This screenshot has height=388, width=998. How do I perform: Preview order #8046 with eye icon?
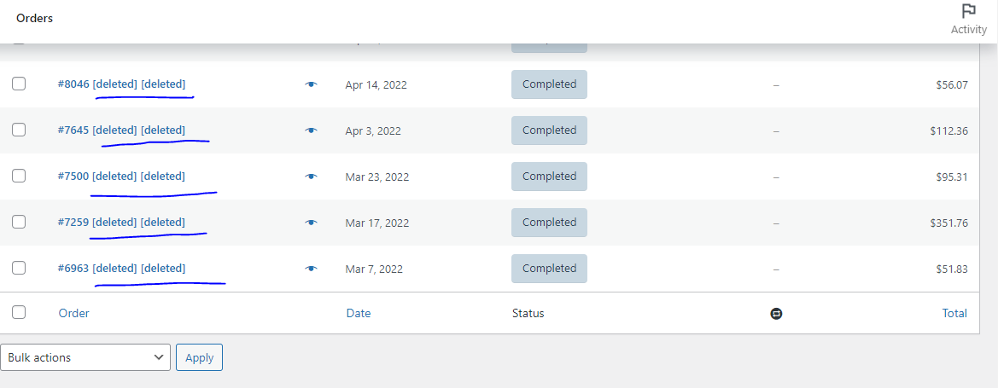tap(311, 84)
